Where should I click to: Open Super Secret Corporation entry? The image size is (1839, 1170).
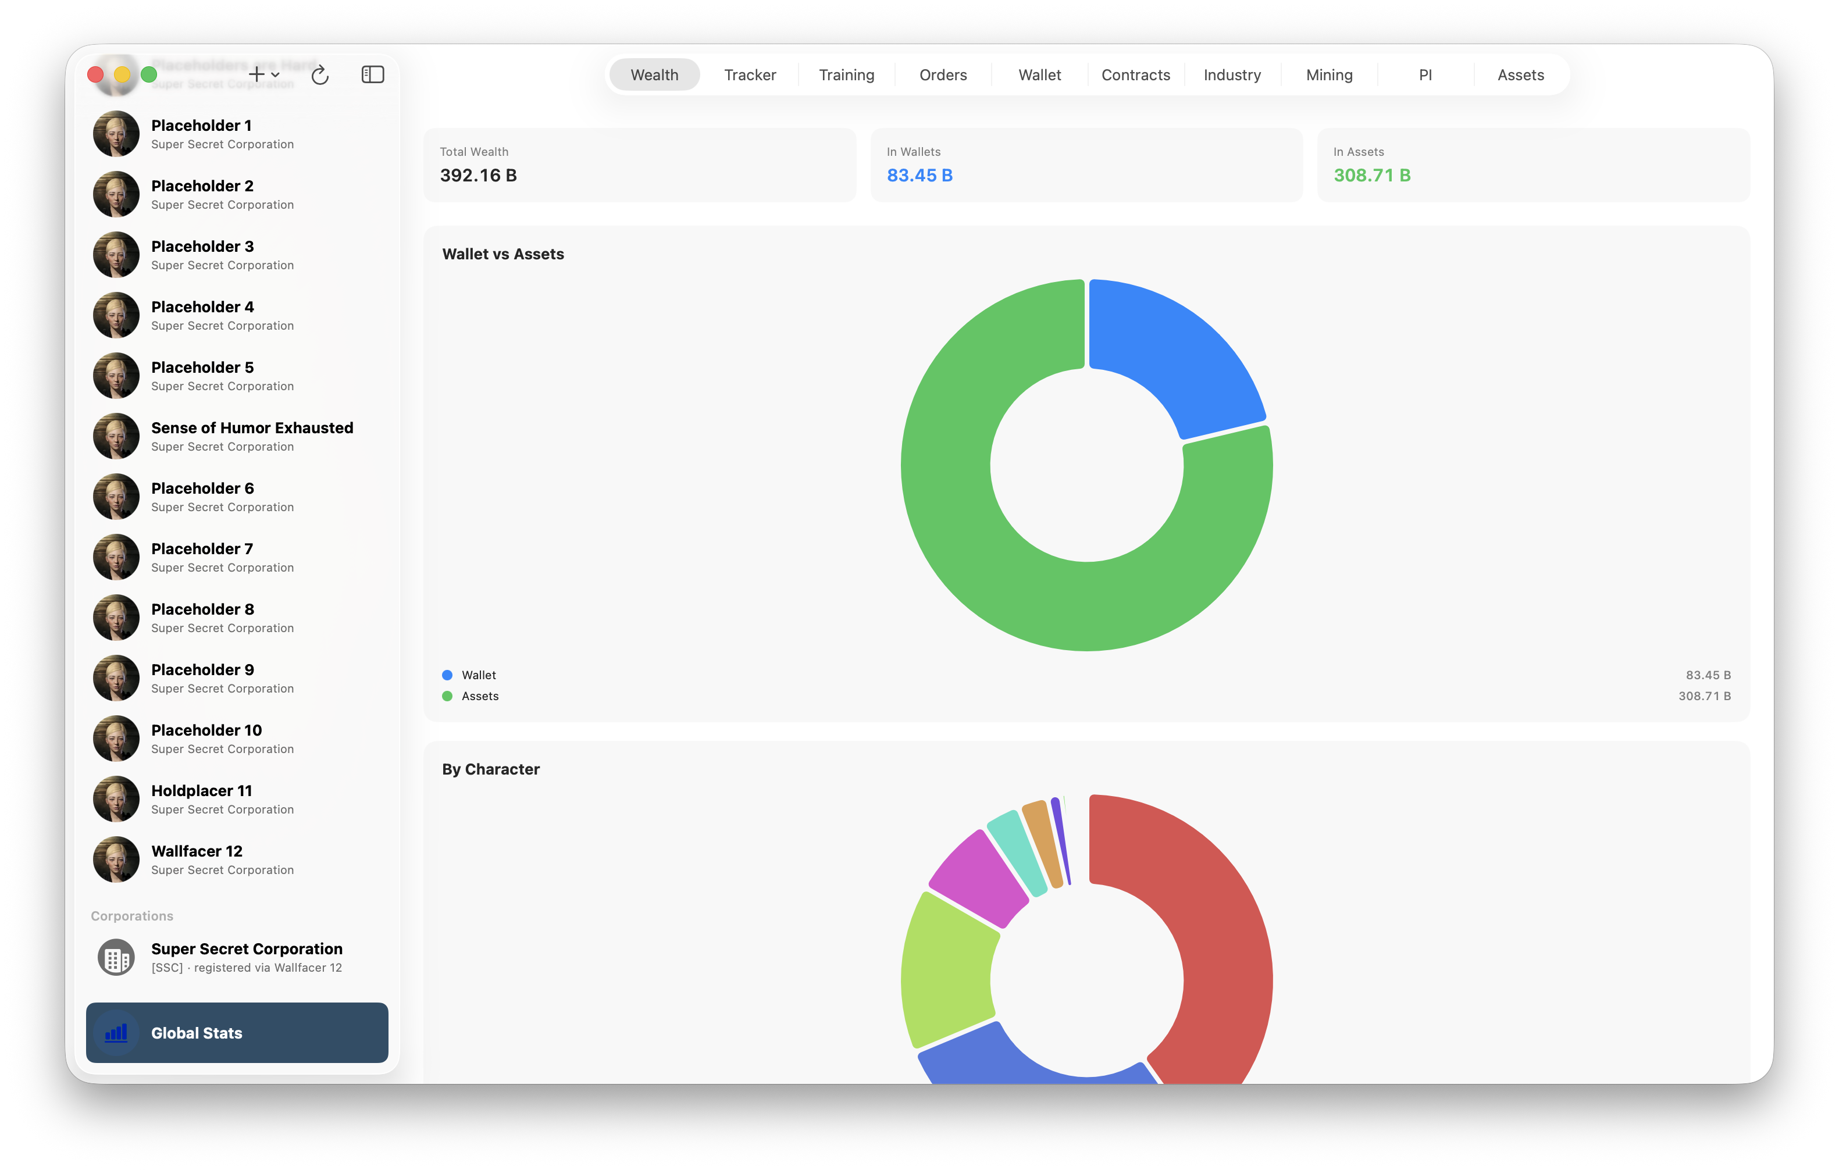pos(237,957)
